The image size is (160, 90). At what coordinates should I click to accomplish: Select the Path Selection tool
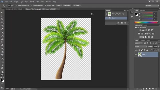(2, 65)
